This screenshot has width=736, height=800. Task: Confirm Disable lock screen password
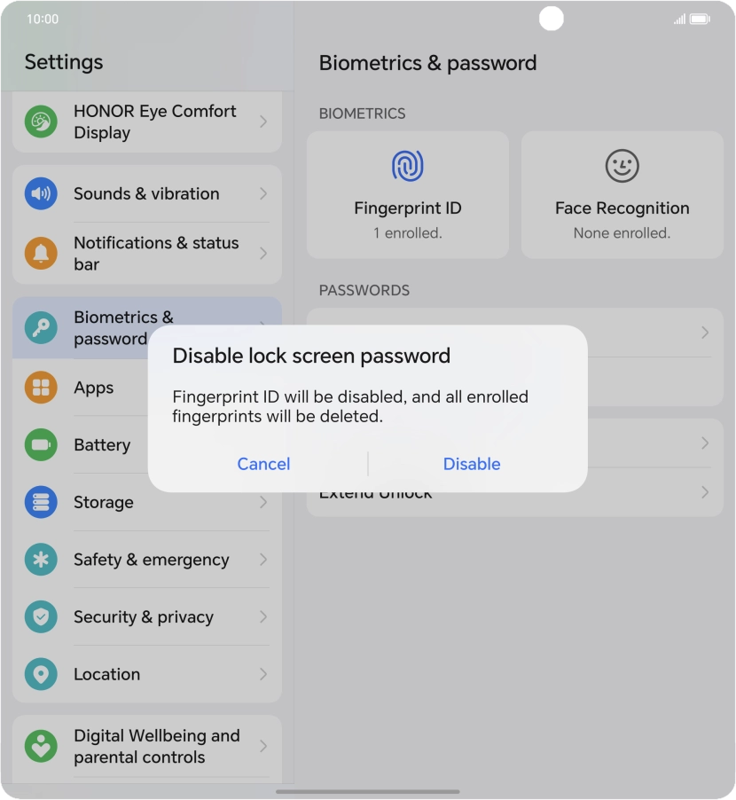pos(472,464)
